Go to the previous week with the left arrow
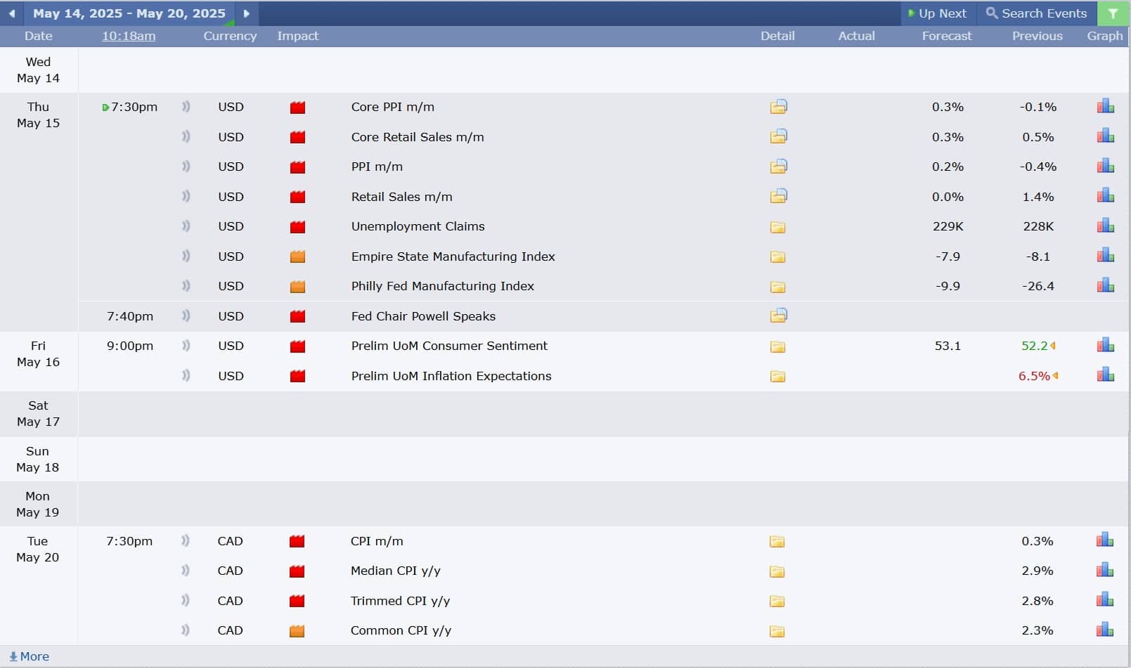Viewport: 1131px width, 669px height. tap(12, 13)
